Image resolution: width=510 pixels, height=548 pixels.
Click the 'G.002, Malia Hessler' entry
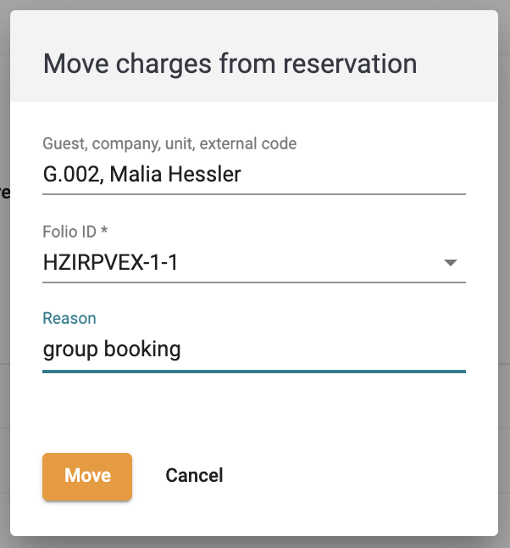[141, 174]
